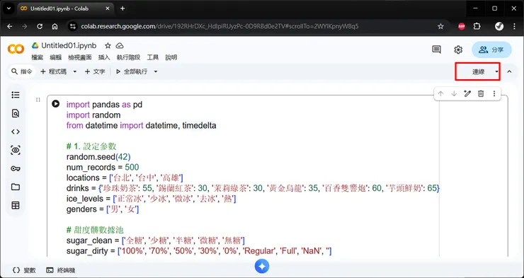Add a code cell with + 程式碼
524x278 pixels.
pos(54,71)
